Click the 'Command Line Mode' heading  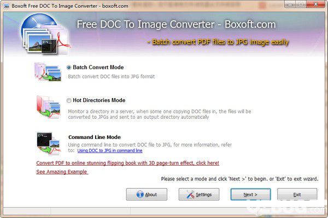pyautogui.click(x=95, y=137)
